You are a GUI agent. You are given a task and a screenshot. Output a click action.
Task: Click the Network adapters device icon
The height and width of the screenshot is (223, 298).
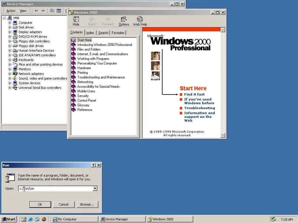click(15, 74)
